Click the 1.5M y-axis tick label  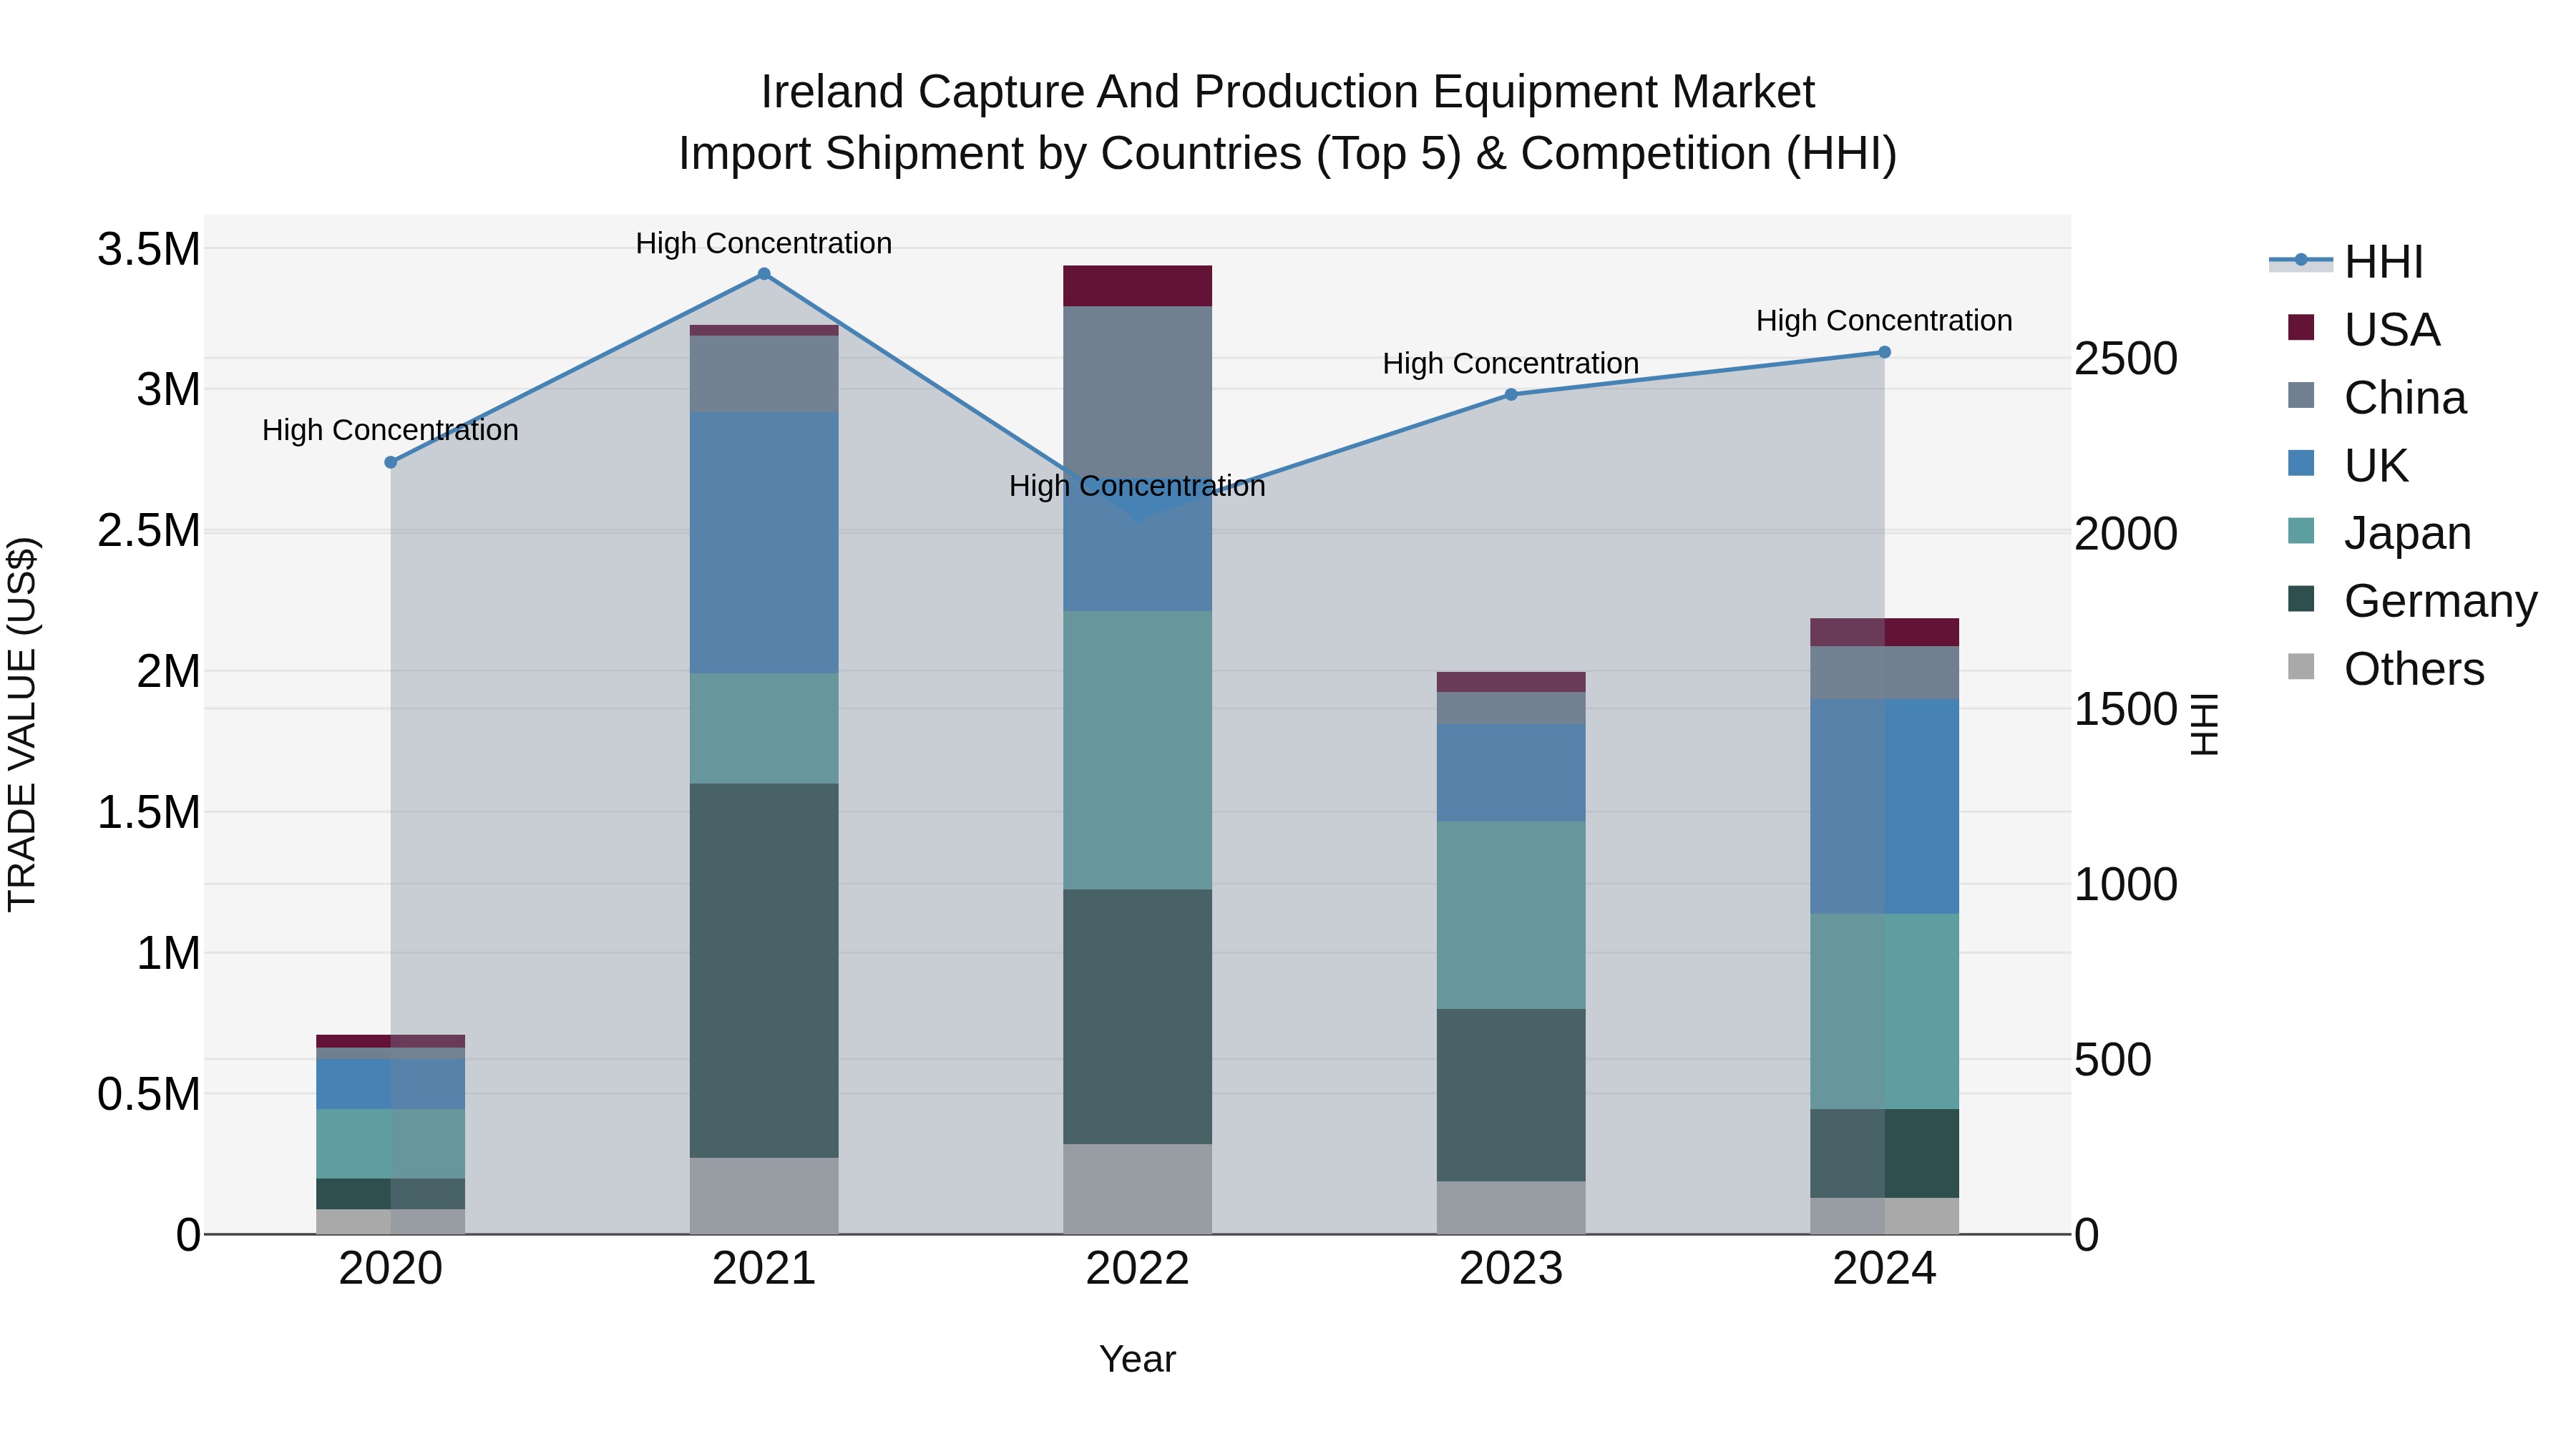[149, 812]
